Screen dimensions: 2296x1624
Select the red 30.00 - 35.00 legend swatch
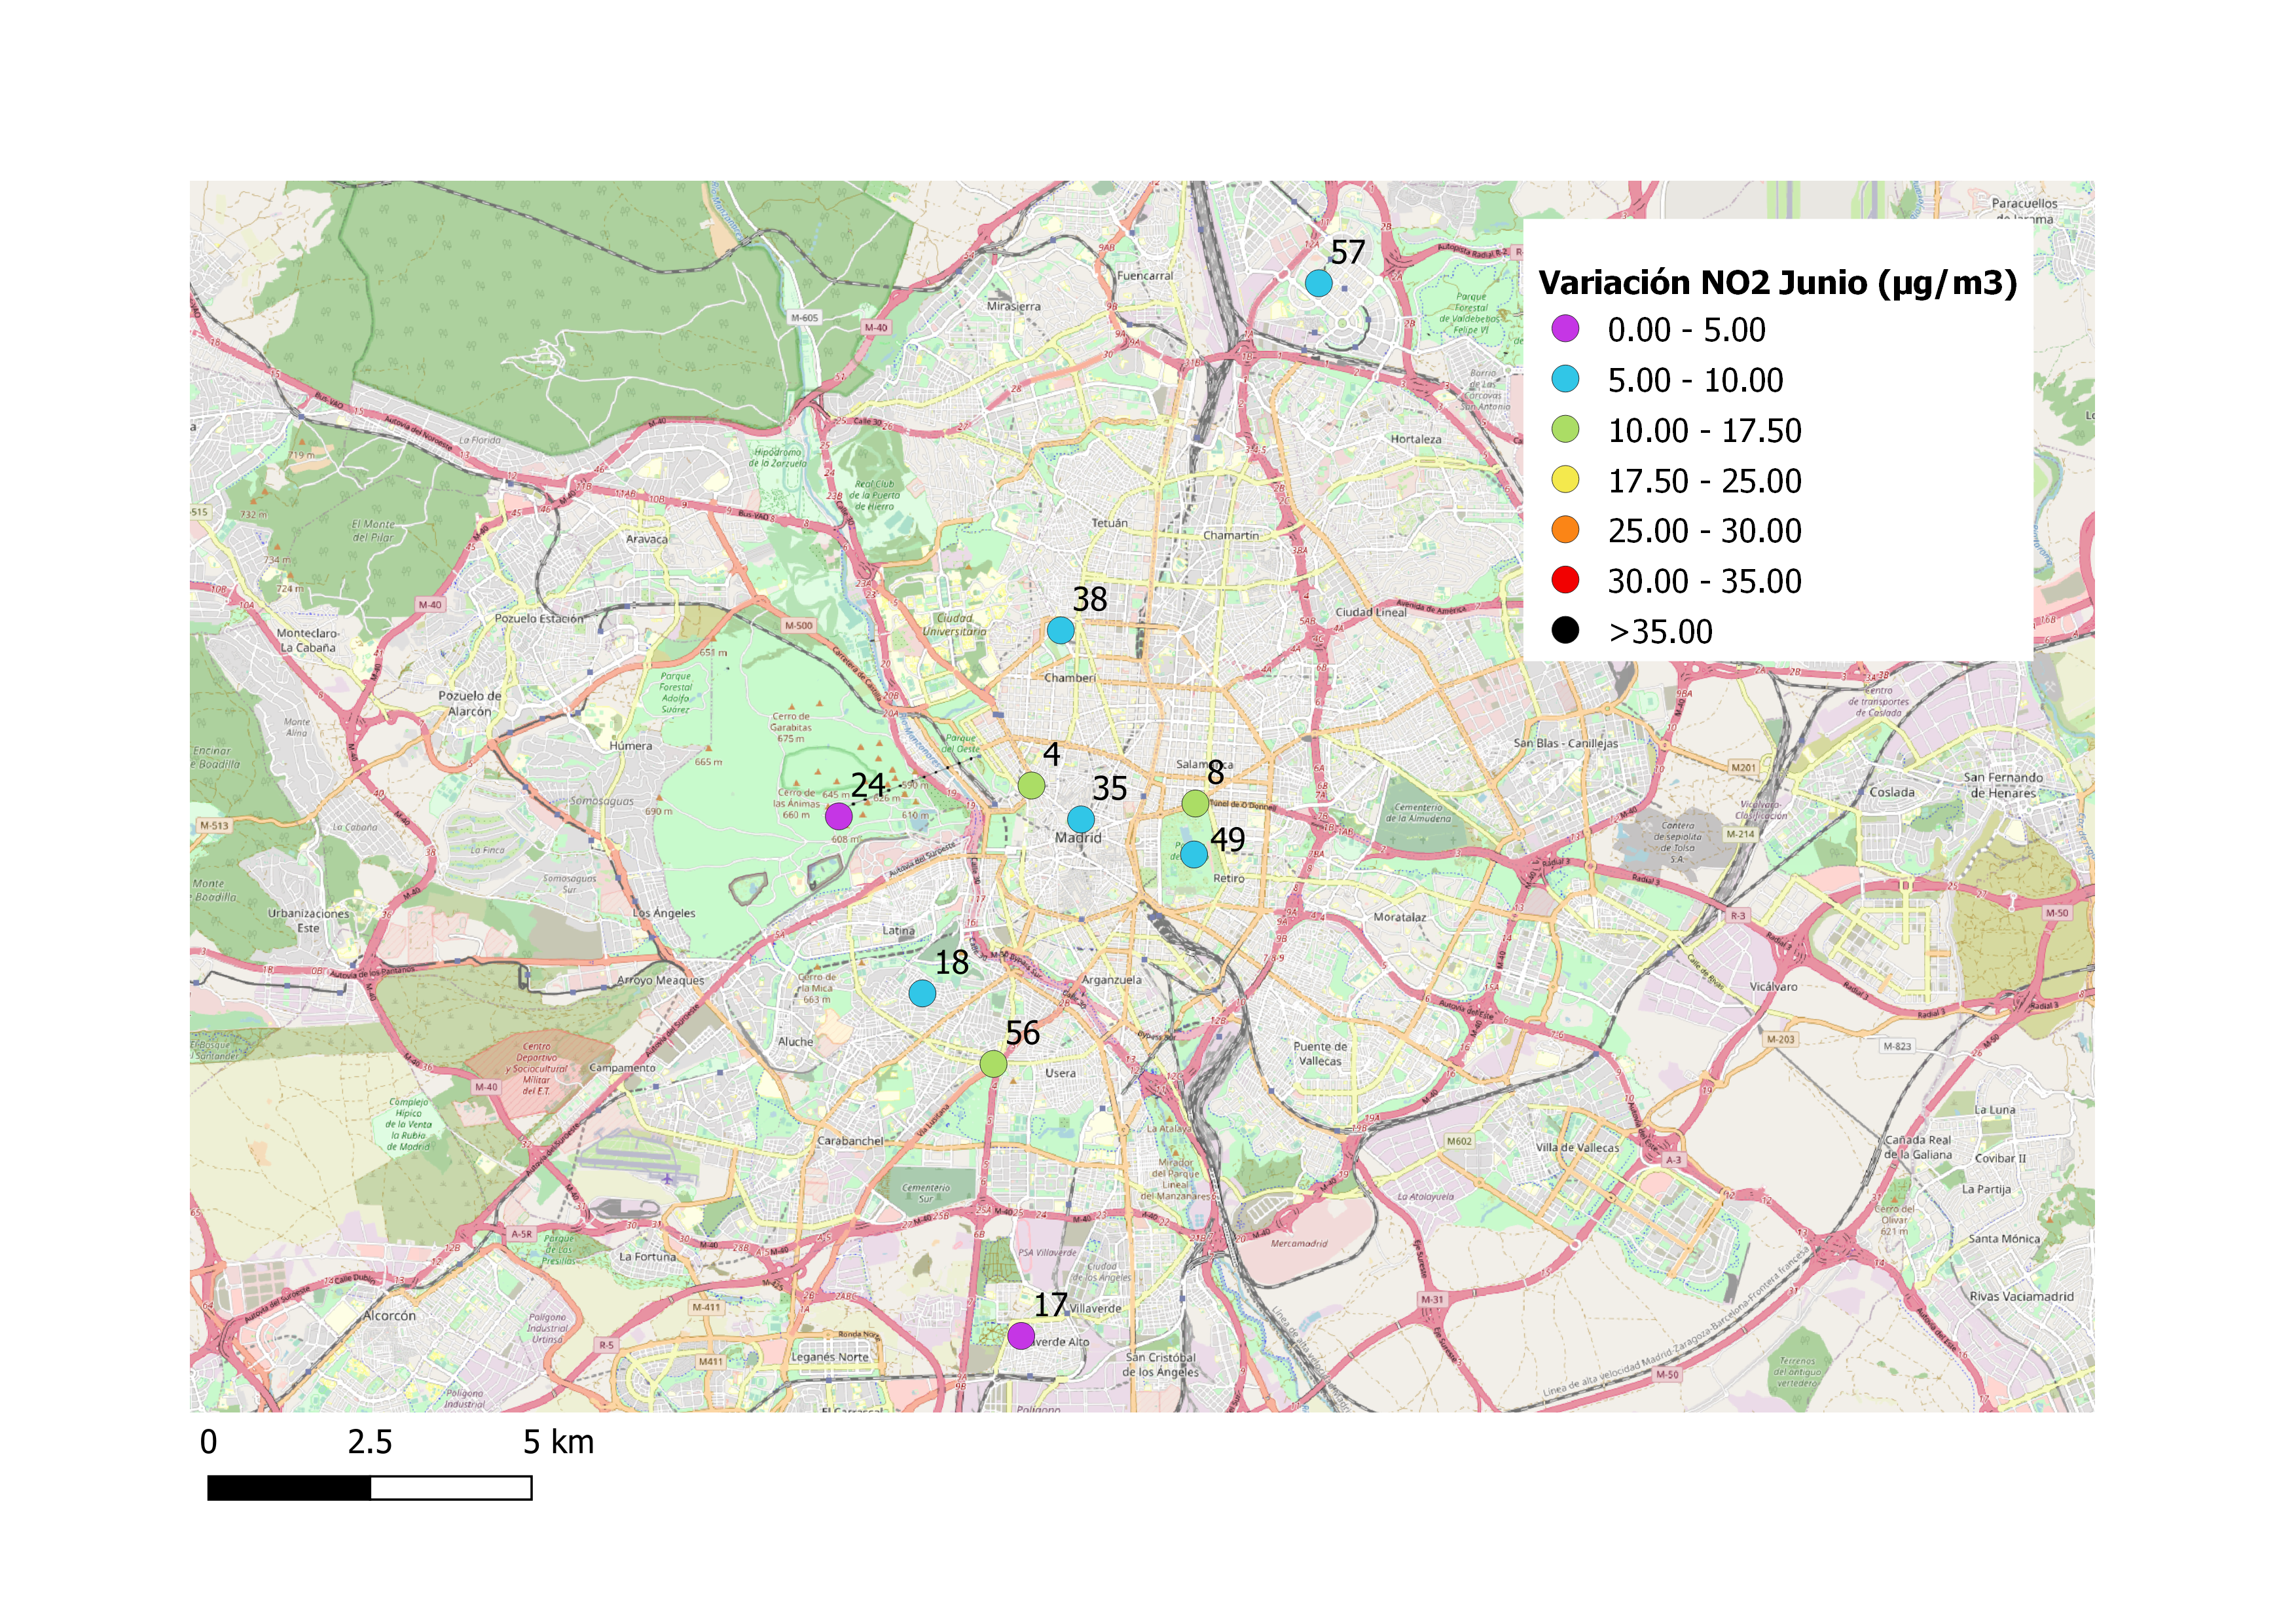click(1565, 580)
